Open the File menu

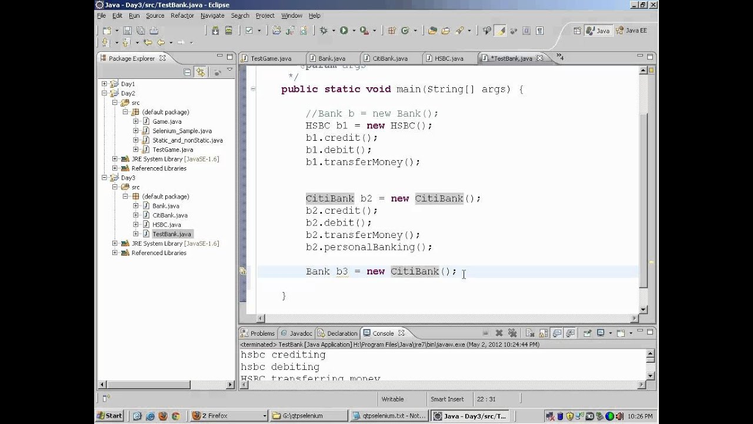[101, 16]
